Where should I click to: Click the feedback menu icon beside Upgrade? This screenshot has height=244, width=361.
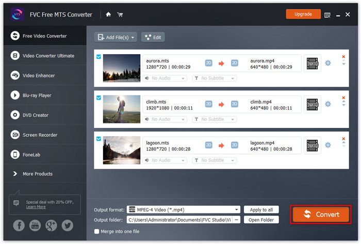(327, 15)
